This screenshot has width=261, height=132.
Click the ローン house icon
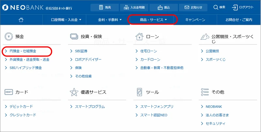(x=139, y=36)
